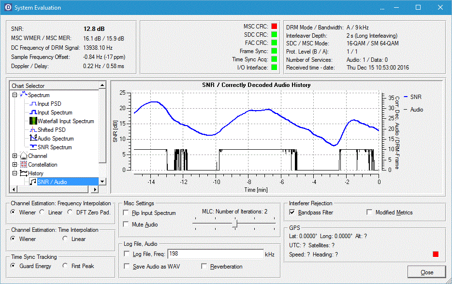Click the Channel group icon

tap(24, 156)
